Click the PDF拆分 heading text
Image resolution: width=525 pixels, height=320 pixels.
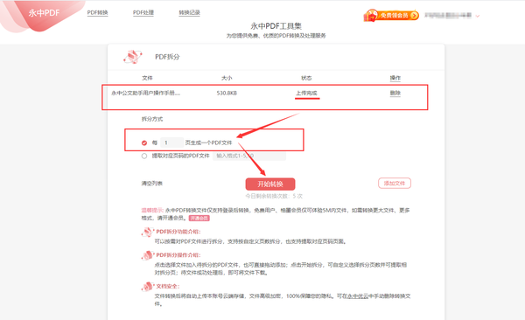(167, 57)
